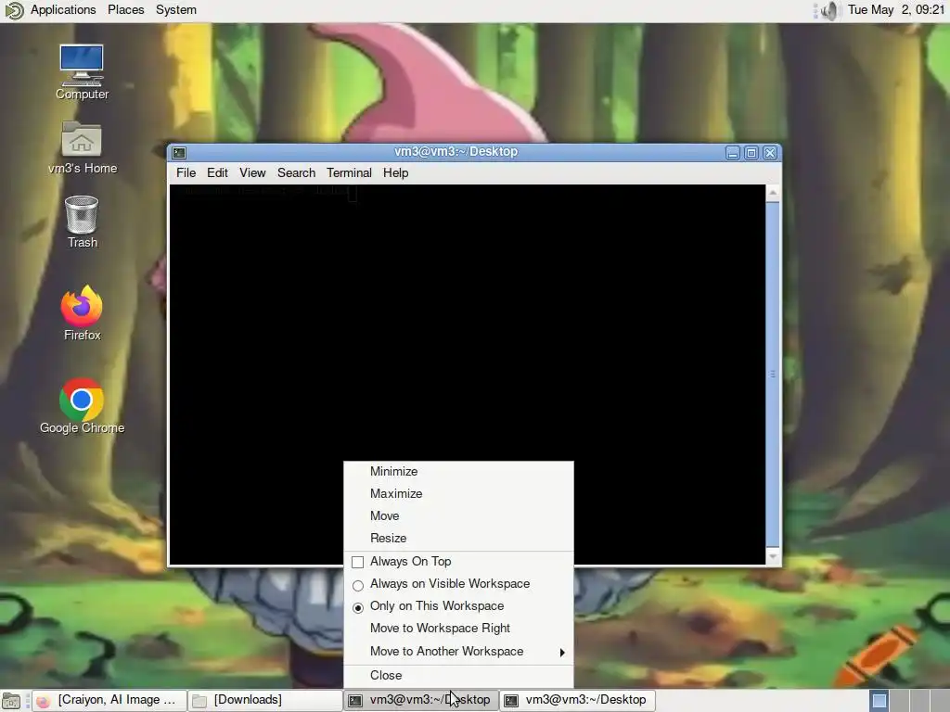Launch Google Chrome from the desktop
The height and width of the screenshot is (712, 950).
click(x=82, y=406)
